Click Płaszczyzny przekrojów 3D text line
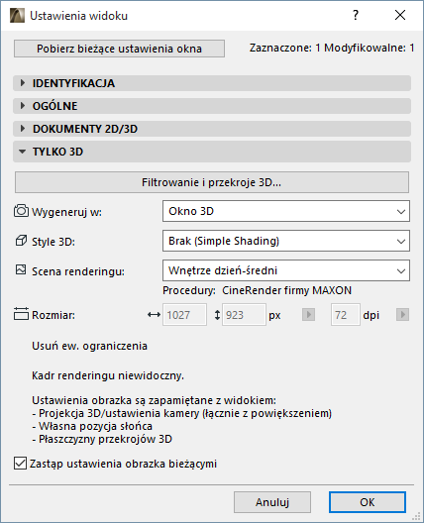424x523 pixels. click(x=102, y=439)
